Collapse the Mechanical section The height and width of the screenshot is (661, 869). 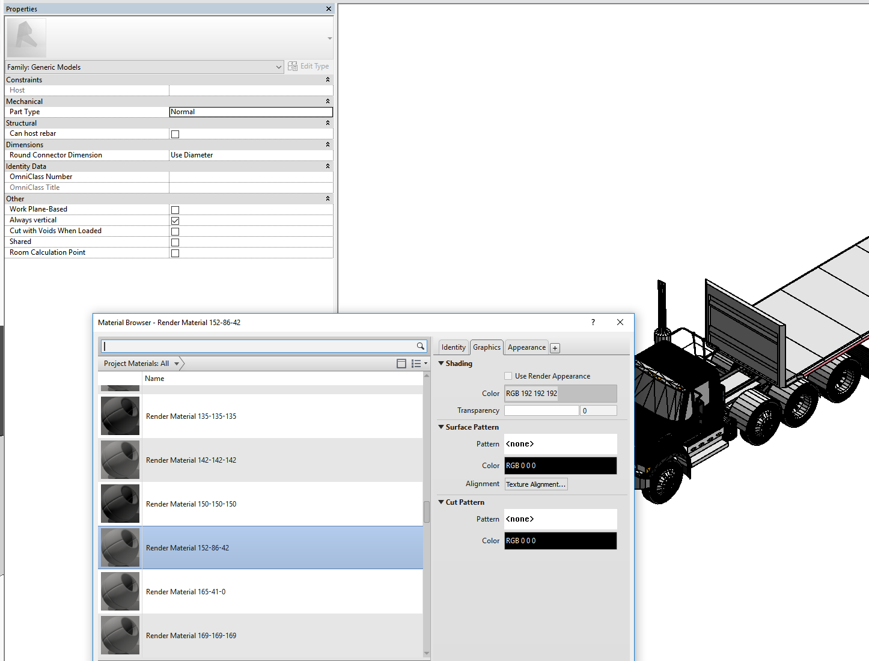tap(328, 101)
